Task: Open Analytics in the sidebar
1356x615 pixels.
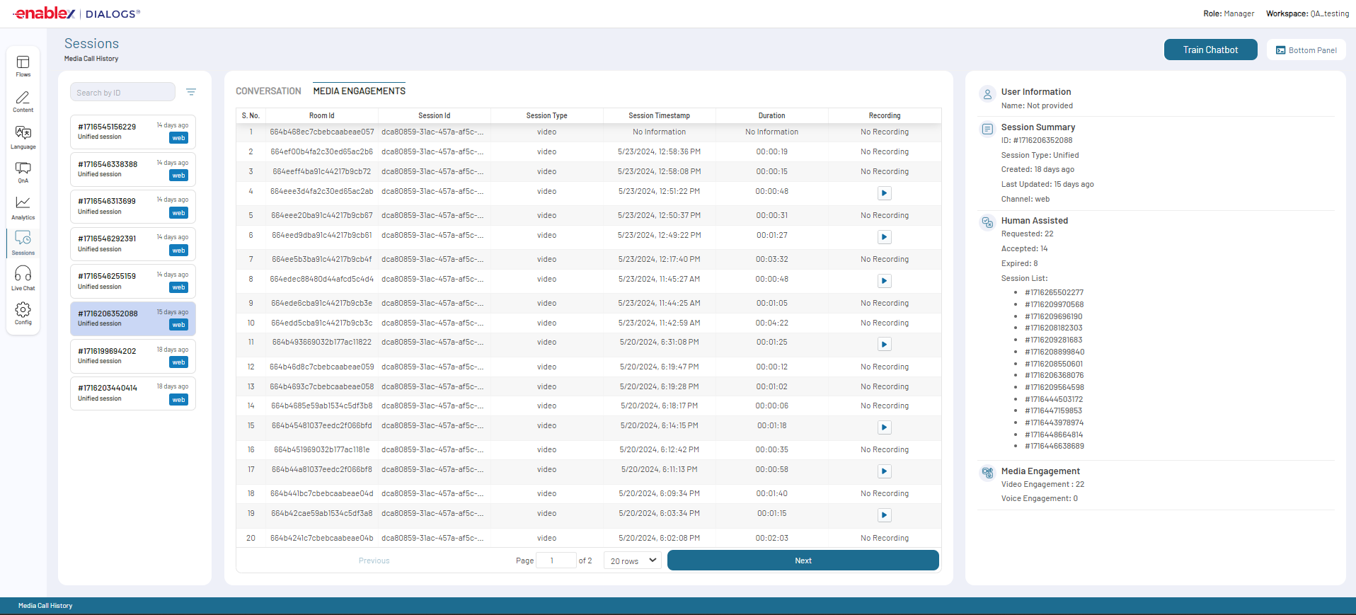Action: pos(23,207)
